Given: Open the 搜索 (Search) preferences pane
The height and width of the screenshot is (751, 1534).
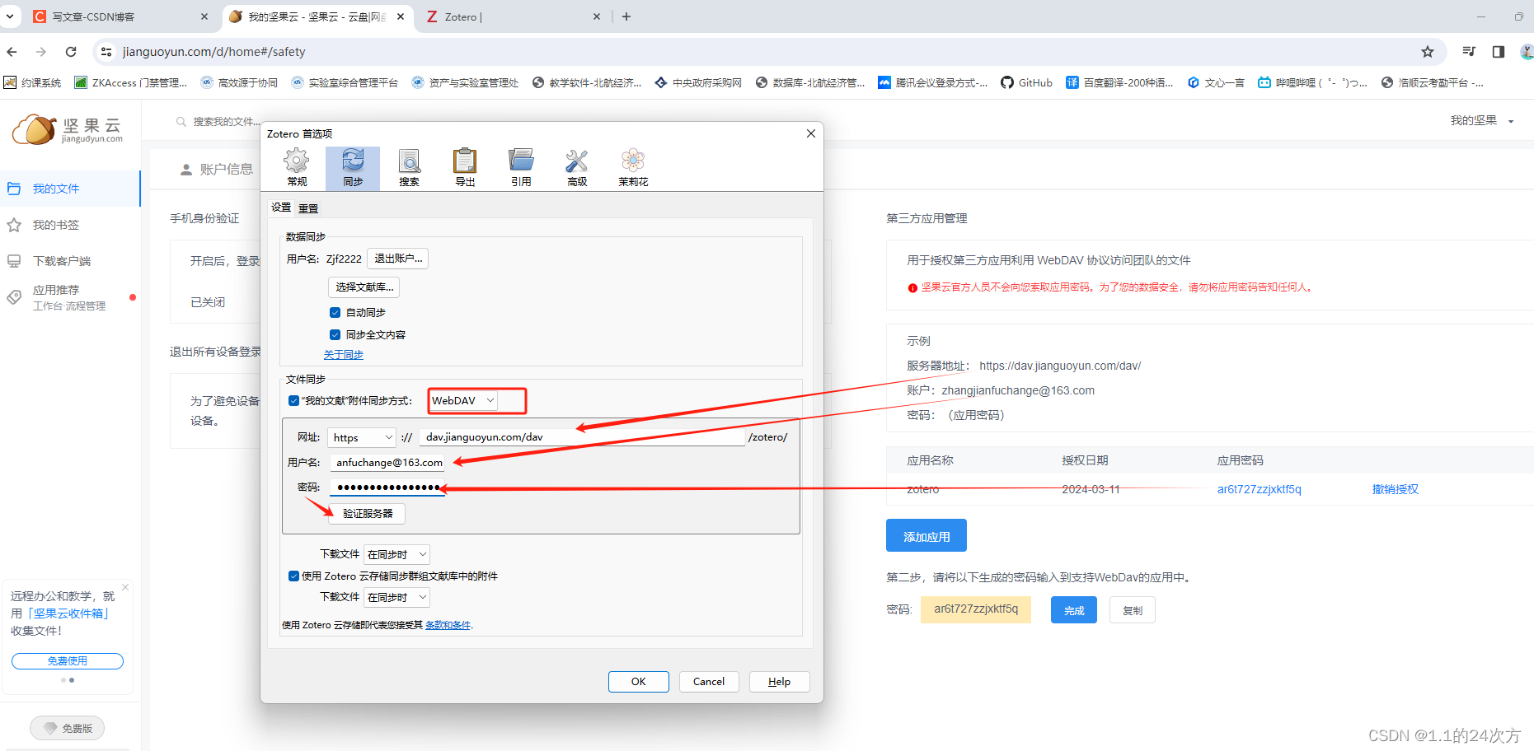Looking at the screenshot, I should 409,168.
